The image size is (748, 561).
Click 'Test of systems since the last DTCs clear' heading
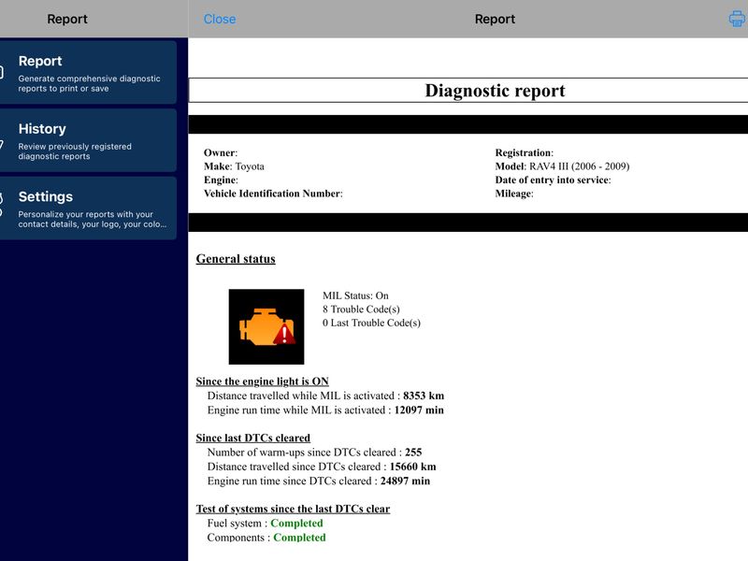293,509
